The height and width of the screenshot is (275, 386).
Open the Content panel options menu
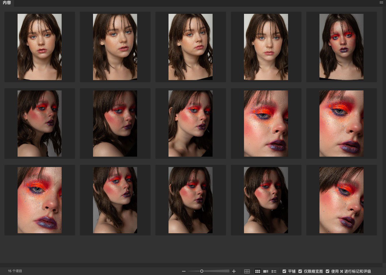(381, 3)
